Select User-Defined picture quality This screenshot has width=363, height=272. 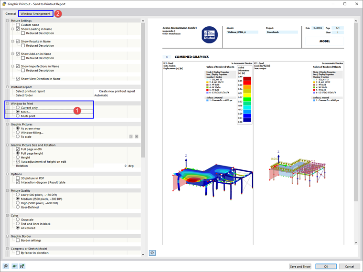click(18, 207)
